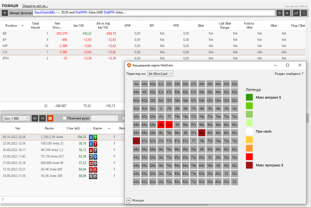Select the red T9o cell in matrix
Image resolution: width=311 pixels, height=208 pixels.
click(169, 125)
